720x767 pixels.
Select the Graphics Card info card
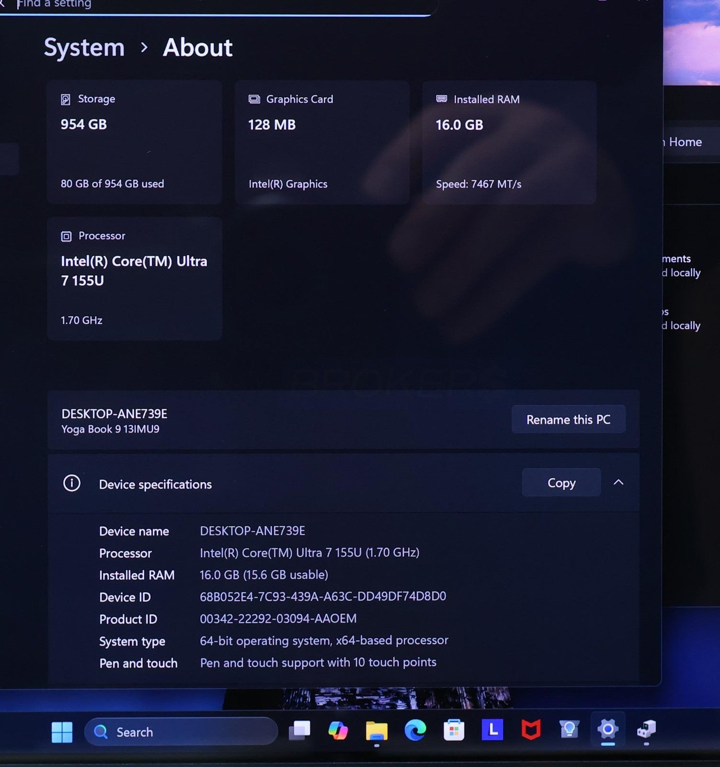322,142
